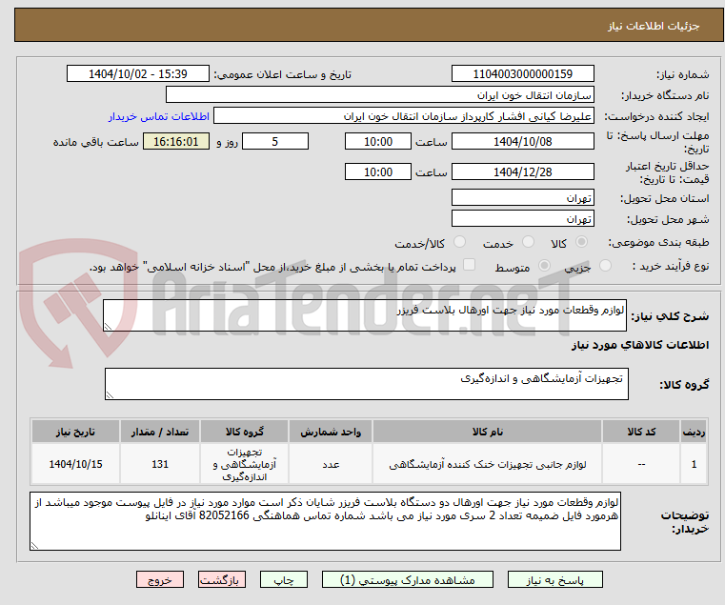Click the countdown timer 16:16:01 field
725x605 pixels.
[x=176, y=141]
